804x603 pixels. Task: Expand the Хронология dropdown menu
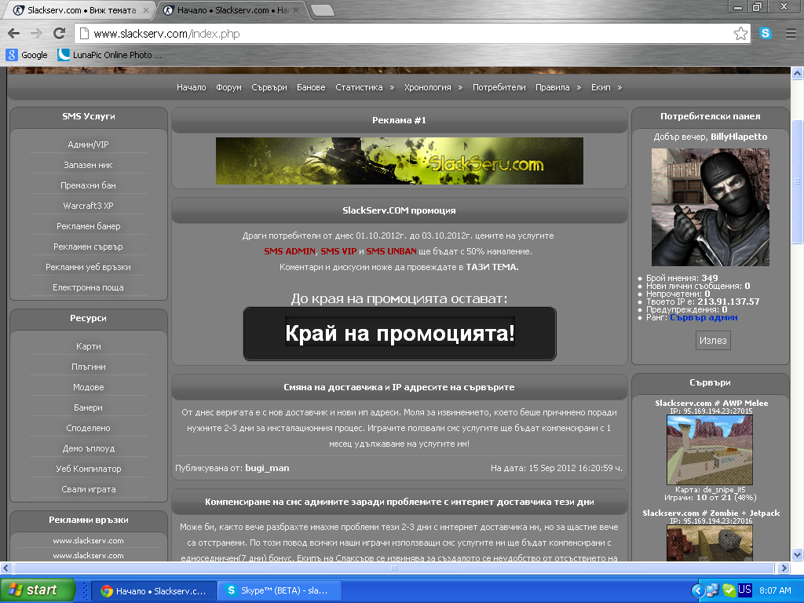[433, 88]
